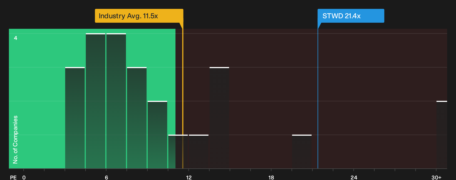This screenshot has height=180, width=456.
Task: Click the '6' x-axis tick label
Action: pyautogui.click(x=106, y=177)
